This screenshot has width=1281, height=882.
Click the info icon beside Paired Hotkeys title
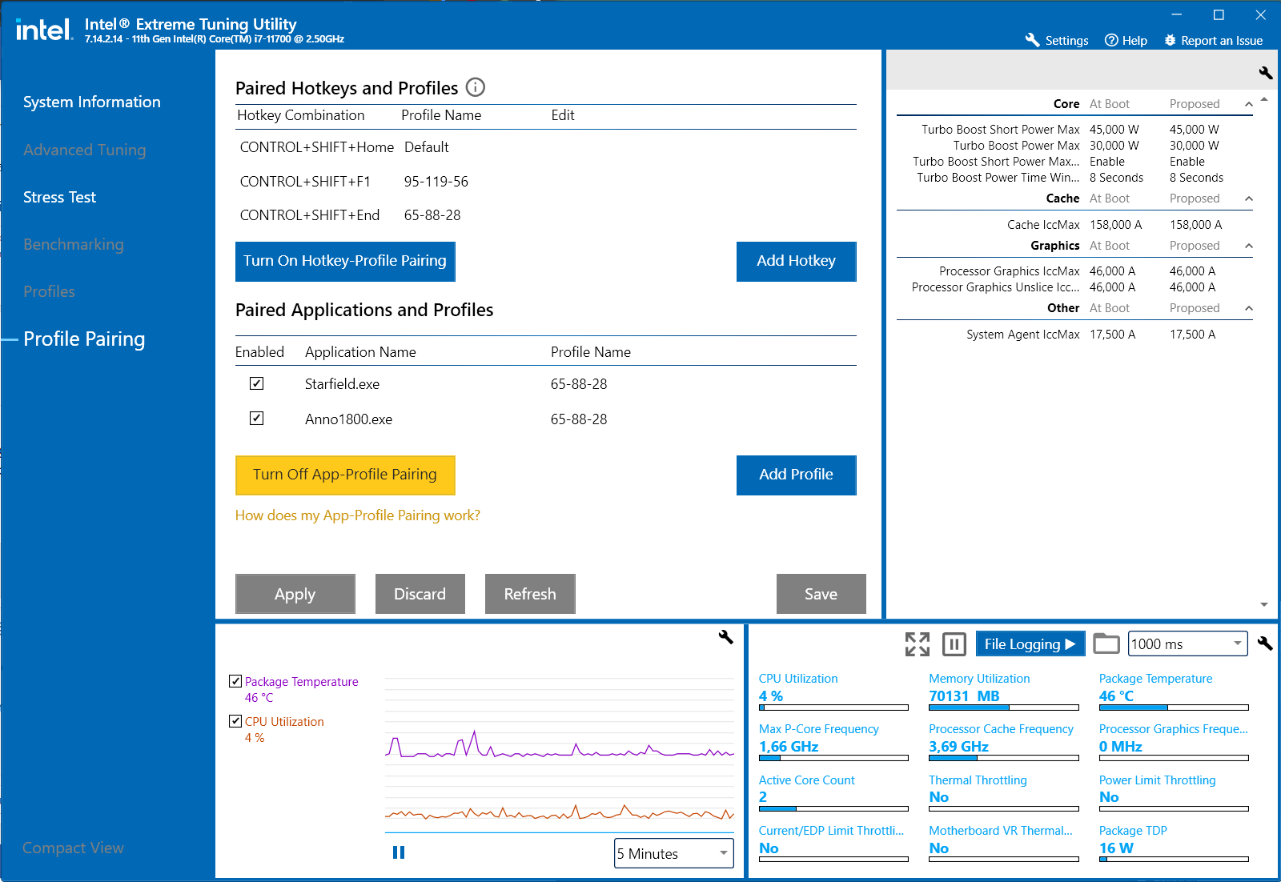pos(476,87)
